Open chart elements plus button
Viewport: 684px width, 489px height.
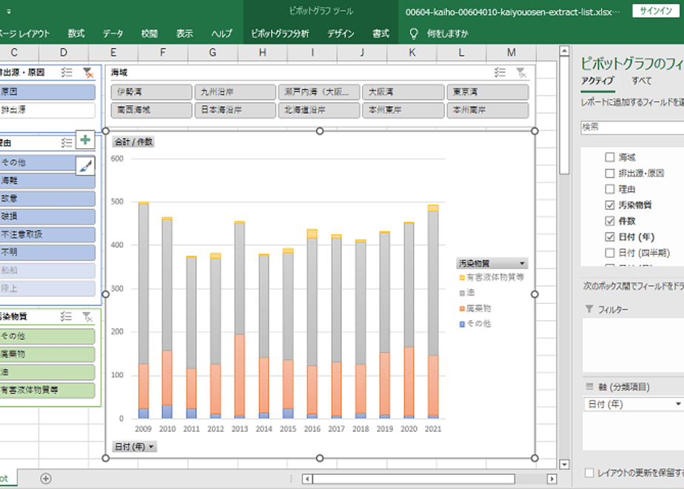coord(86,140)
